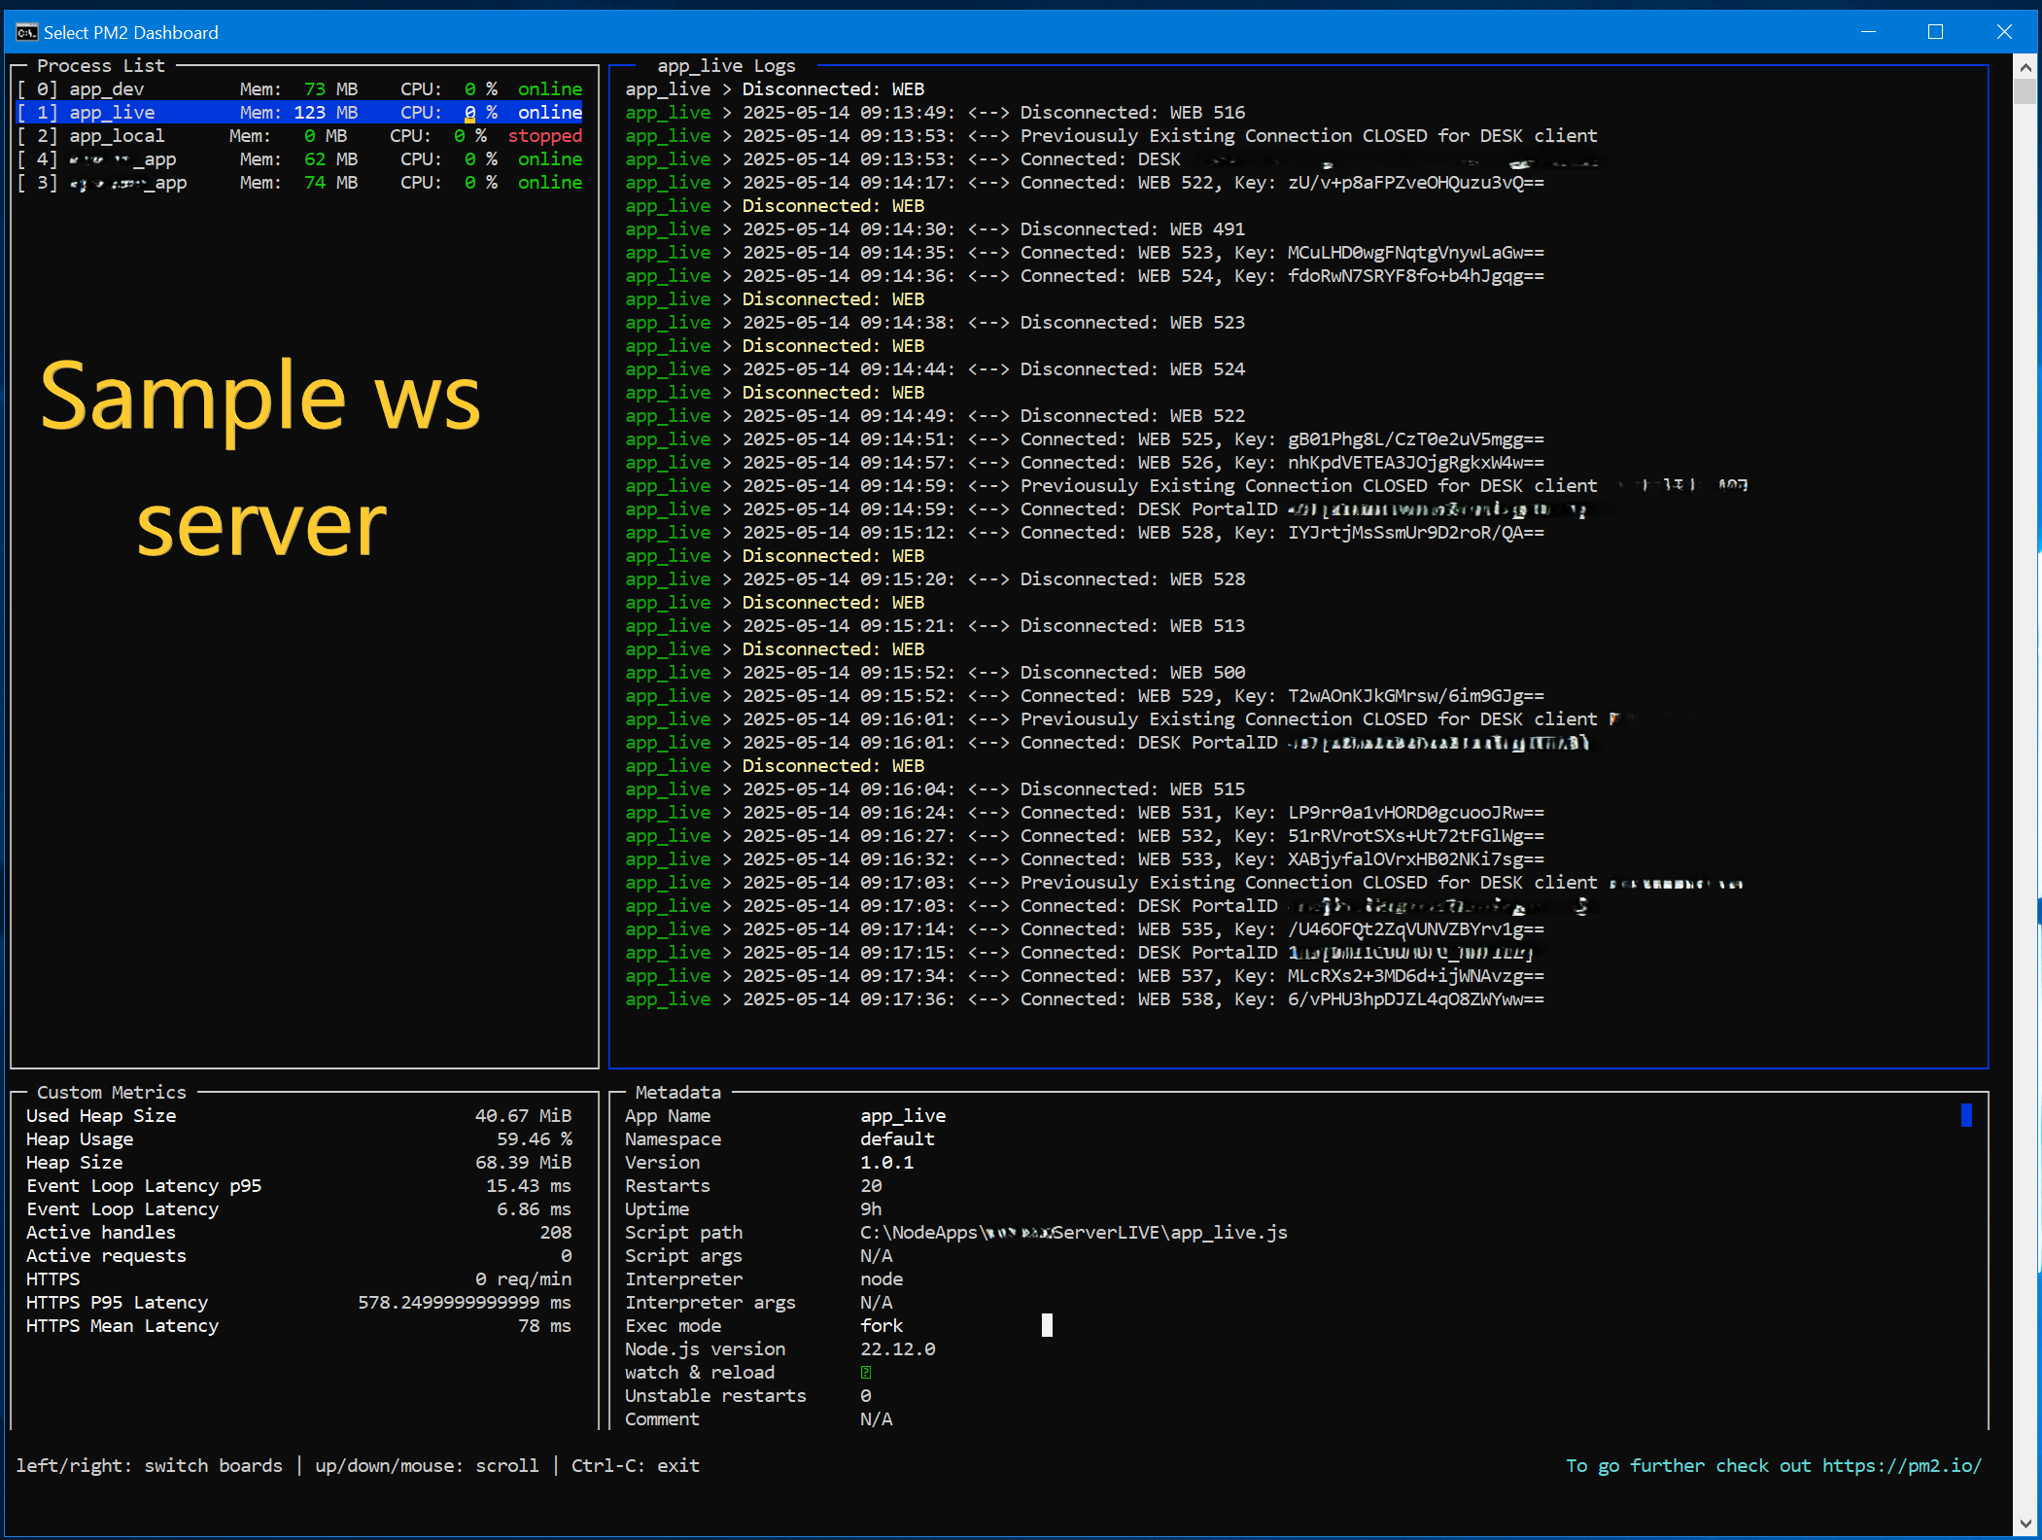
Task: Click the app_live online status text
Action: [x=550, y=113]
